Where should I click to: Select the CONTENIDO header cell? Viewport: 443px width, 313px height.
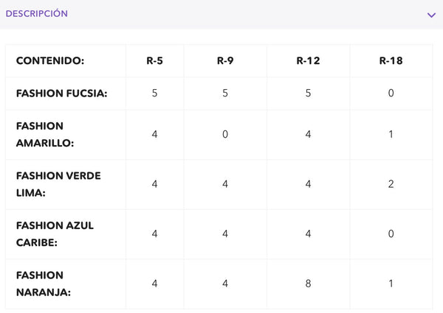tap(50, 60)
